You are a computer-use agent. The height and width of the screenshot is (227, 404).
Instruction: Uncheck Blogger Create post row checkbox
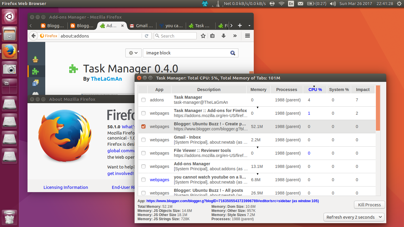(x=143, y=127)
